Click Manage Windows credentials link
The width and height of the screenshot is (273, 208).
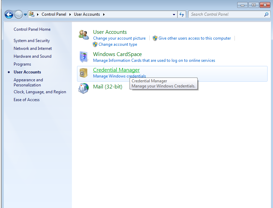[x=119, y=76]
